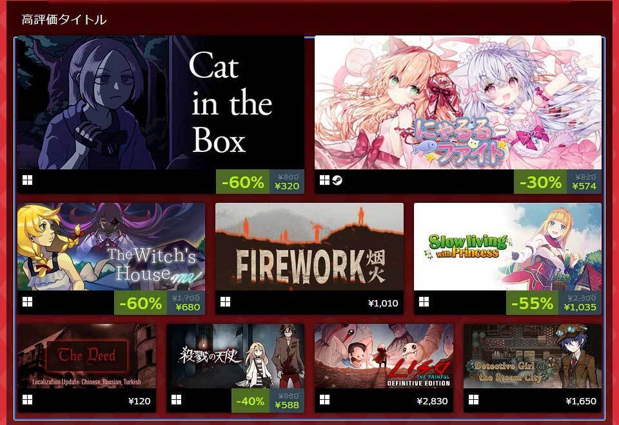Open the にゃるるファイト game capsule

click(458, 102)
